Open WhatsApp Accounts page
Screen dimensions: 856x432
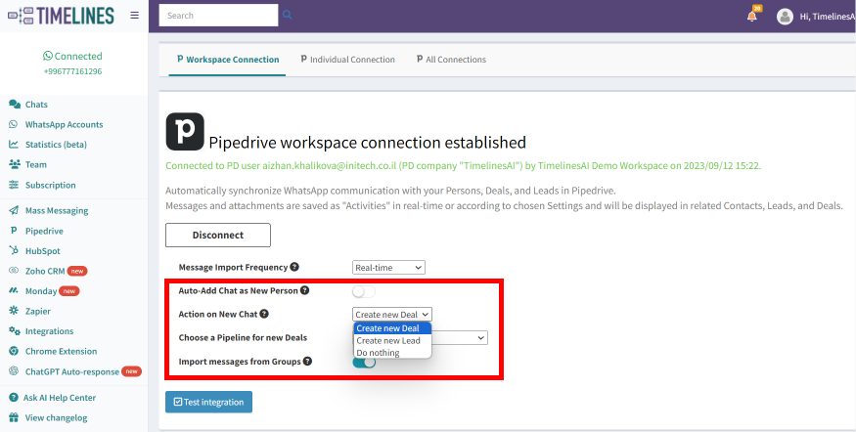(x=64, y=124)
